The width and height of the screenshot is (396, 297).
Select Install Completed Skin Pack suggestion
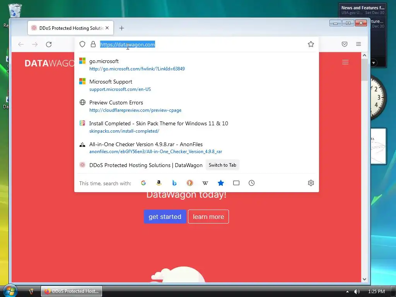(159, 123)
